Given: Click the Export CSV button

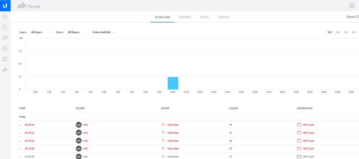Looking at the screenshot, I should pos(352,17).
